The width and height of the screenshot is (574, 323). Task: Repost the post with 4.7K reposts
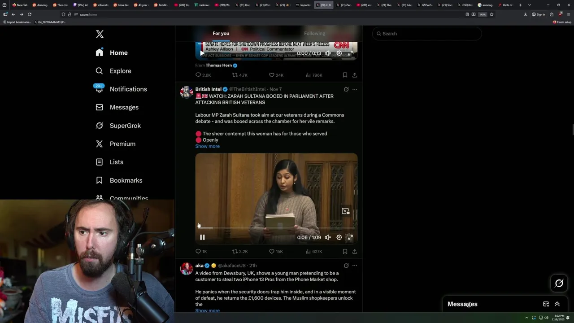tap(239, 75)
